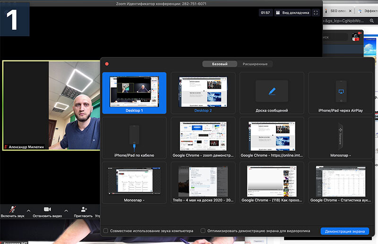This screenshot has height=244, width=378.
Task: Select the Desktop 1 screen option
Action: click(134, 93)
